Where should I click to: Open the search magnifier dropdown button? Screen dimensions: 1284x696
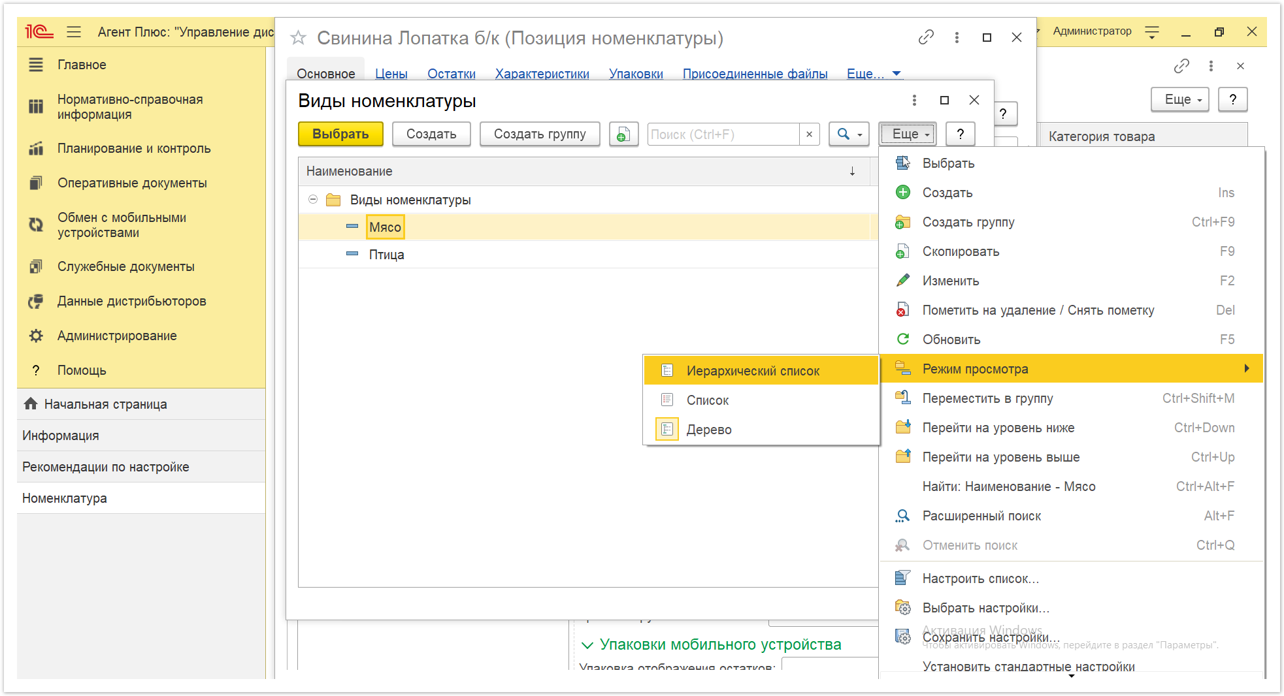coord(849,134)
